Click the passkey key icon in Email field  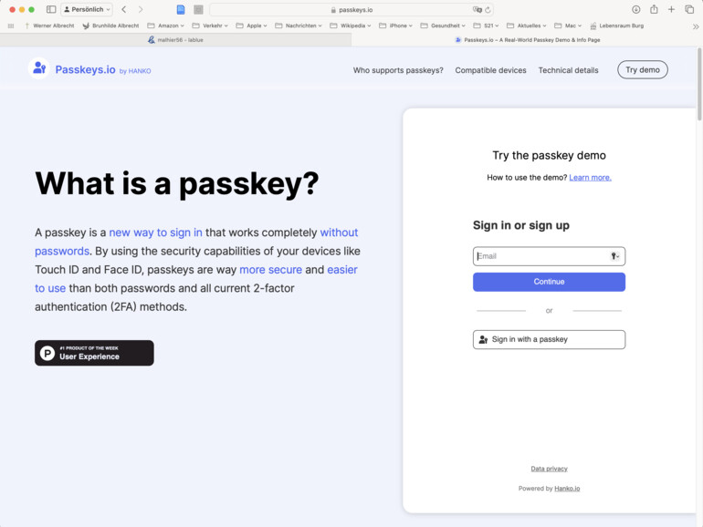point(615,256)
